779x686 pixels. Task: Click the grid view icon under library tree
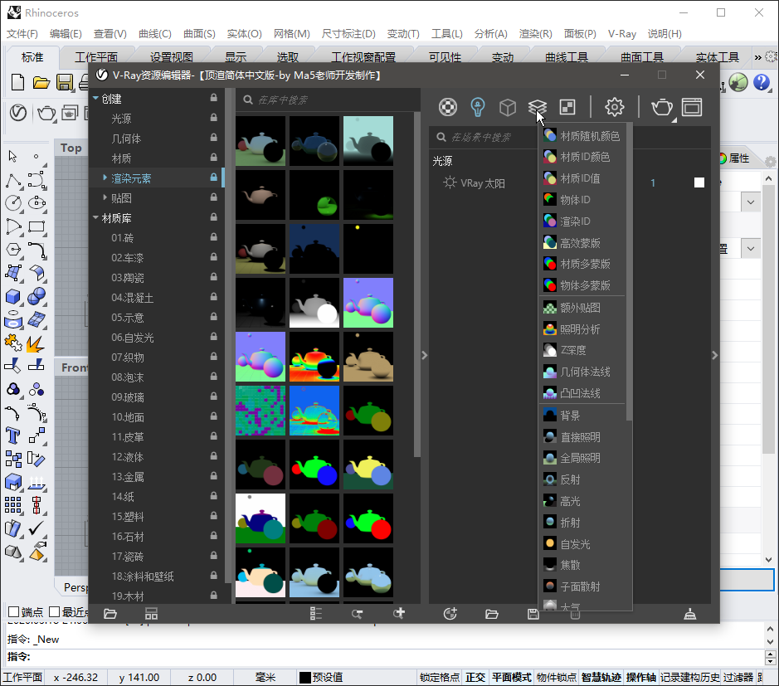pyautogui.click(x=152, y=614)
